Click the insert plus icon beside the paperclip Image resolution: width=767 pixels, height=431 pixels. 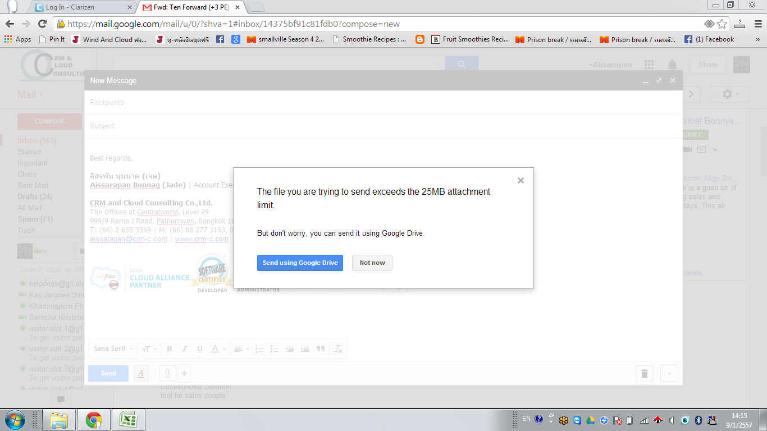click(184, 373)
